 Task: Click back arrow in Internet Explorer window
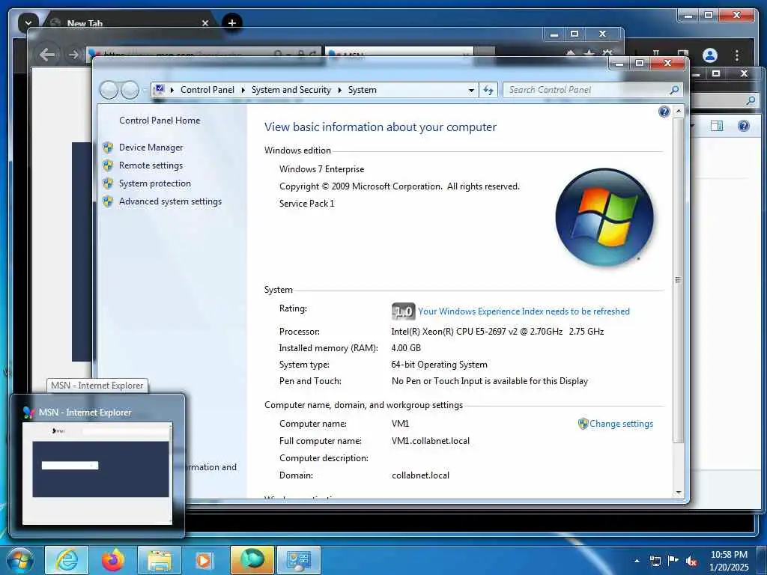[47, 54]
